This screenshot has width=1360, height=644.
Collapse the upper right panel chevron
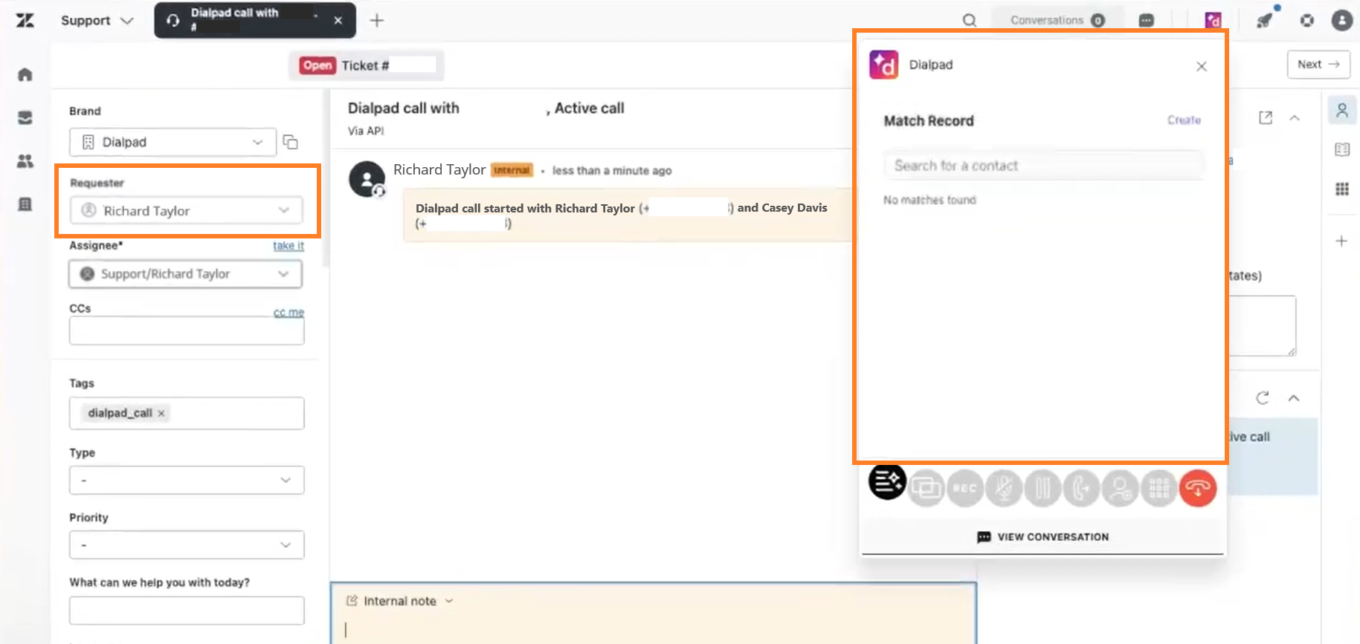[1295, 118]
